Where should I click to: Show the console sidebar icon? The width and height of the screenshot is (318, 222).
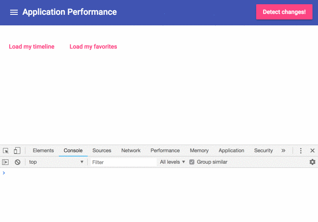[5, 162]
